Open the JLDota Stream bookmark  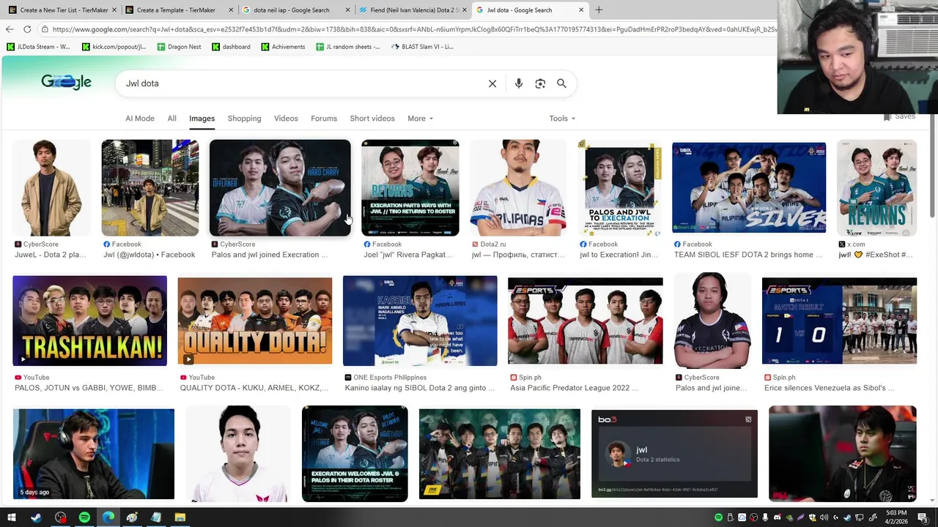tap(39, 47)
